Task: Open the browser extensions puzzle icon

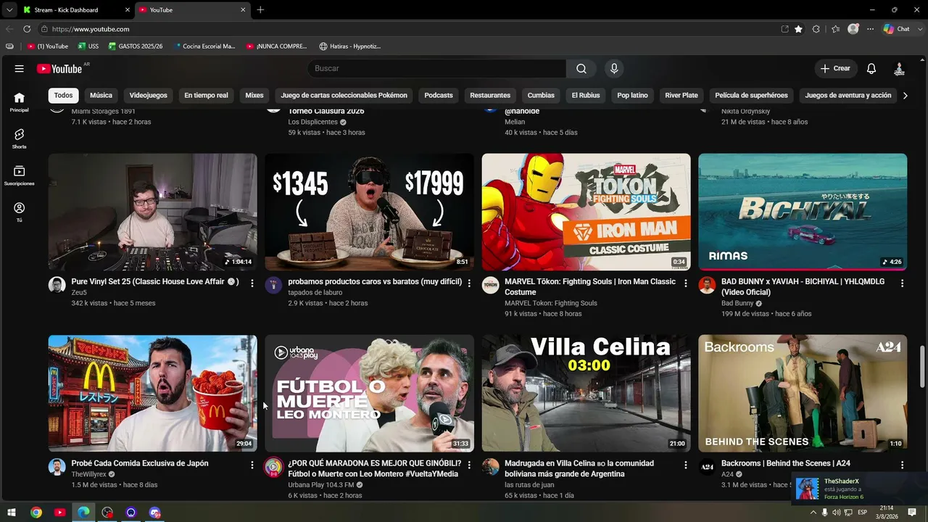Action: 816,29
